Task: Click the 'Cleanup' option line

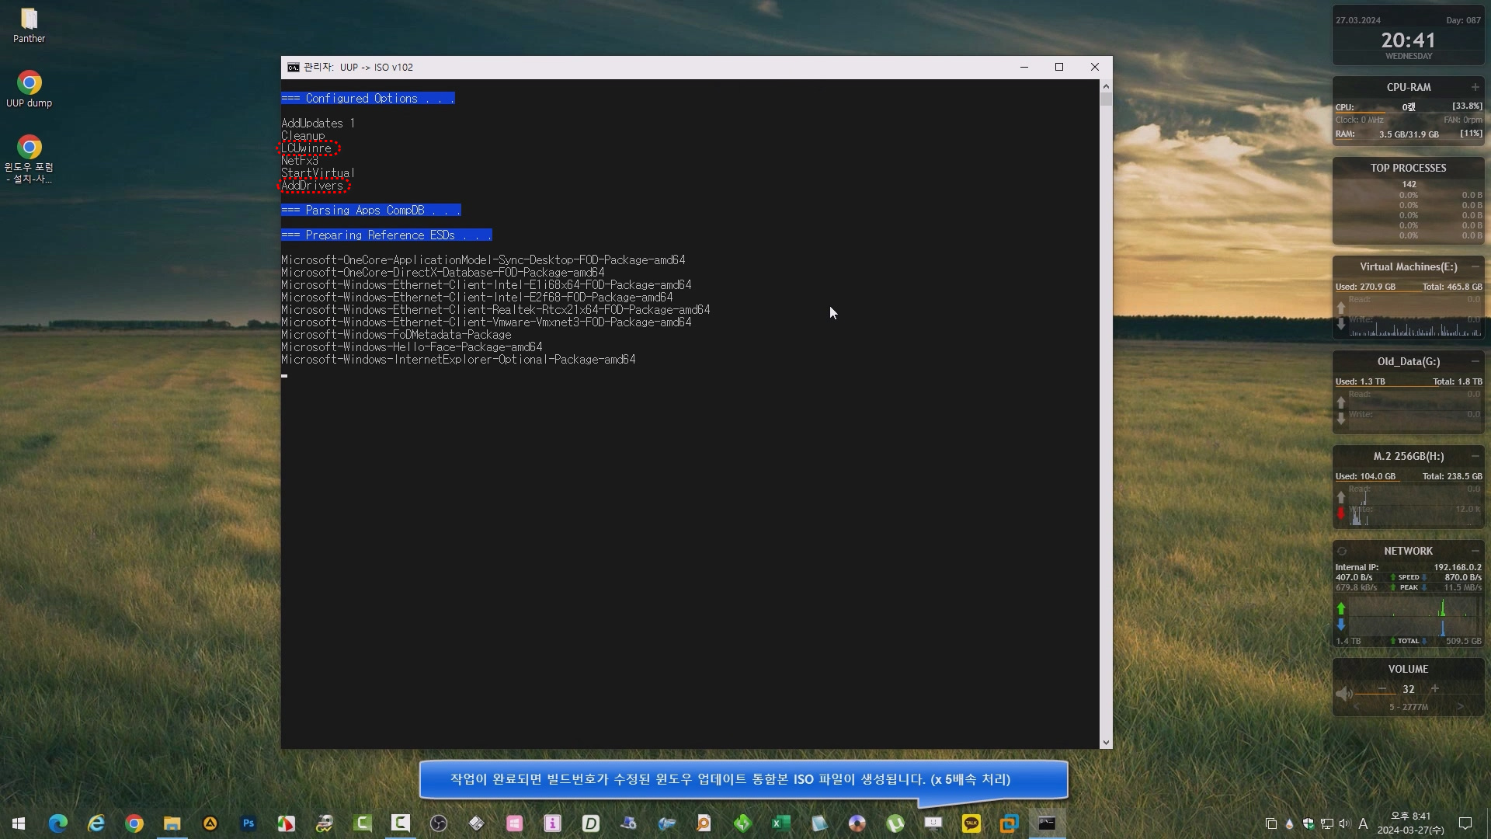Action: click(x=303, y=136)
